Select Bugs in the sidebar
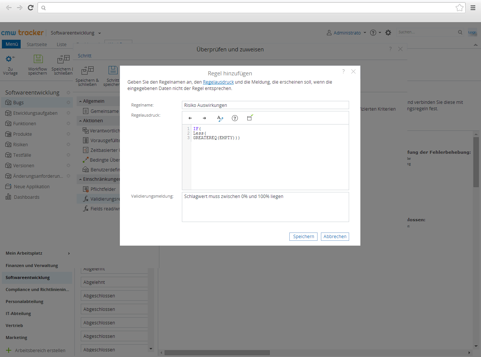 [36, 102]
